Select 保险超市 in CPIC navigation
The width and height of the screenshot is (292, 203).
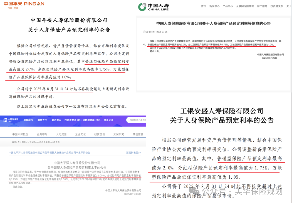28,120
